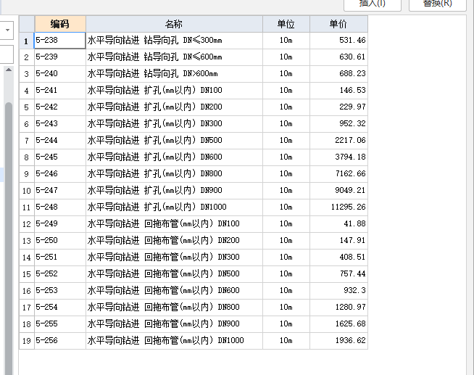Click unit cell 10m in row 5-246
The width and height of the screenshot is (474, 375).
[286, 173]
